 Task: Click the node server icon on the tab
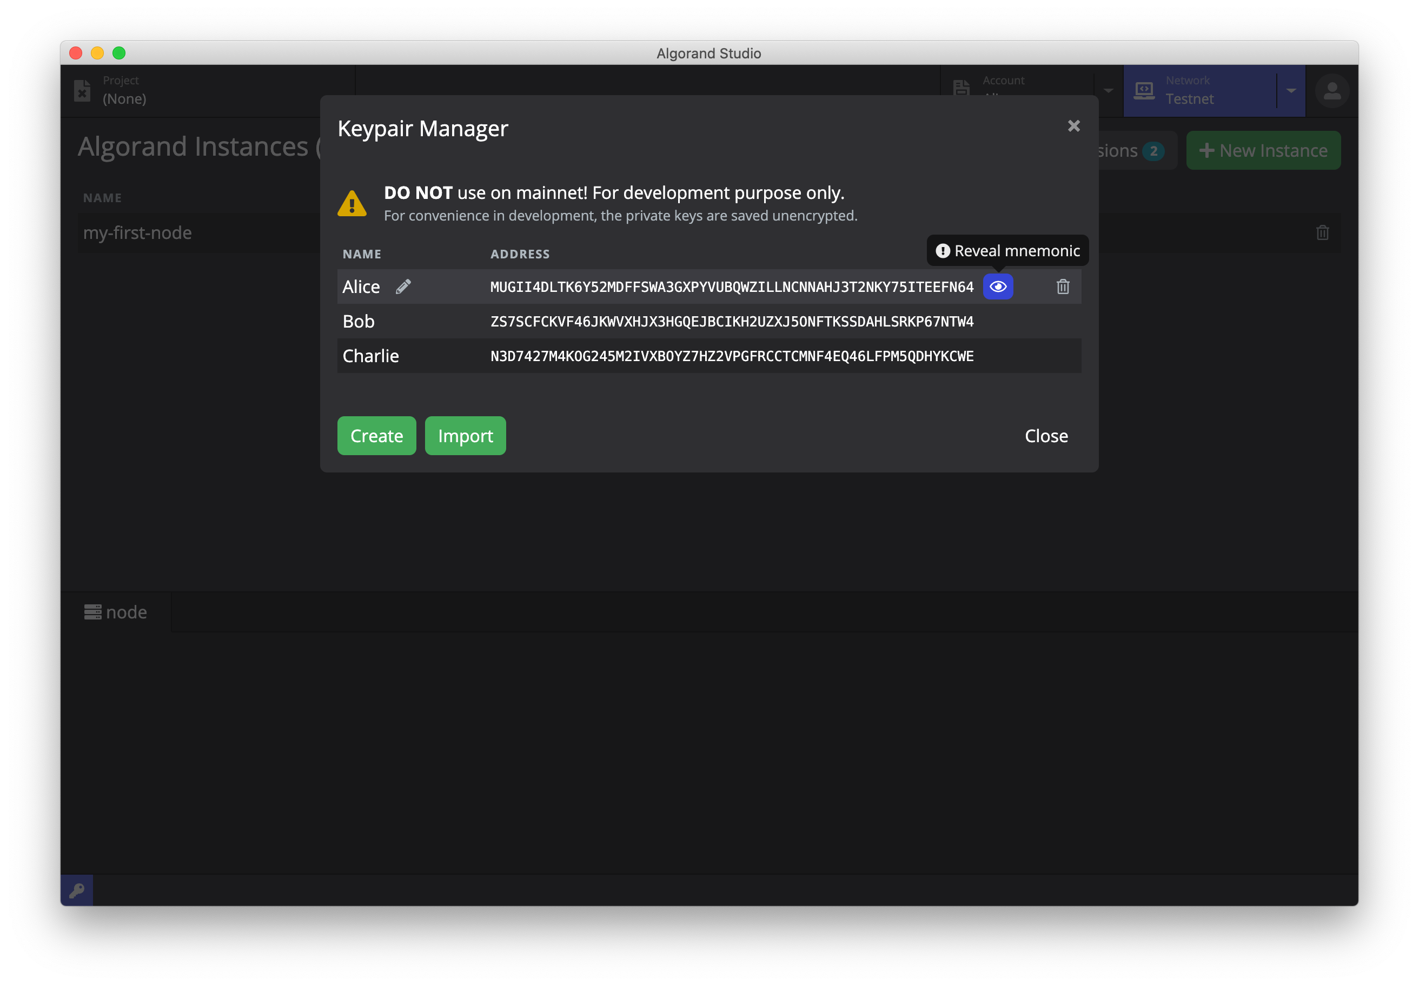[x=92, y=611]
